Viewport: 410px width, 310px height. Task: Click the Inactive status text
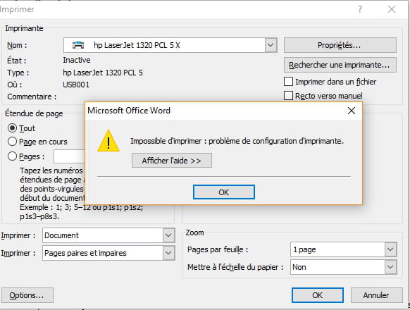pos(77,60)
